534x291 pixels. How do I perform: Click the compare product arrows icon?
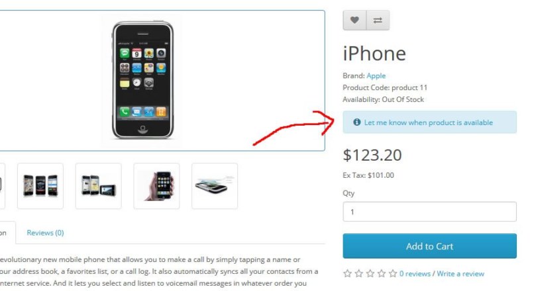[378, 21]
